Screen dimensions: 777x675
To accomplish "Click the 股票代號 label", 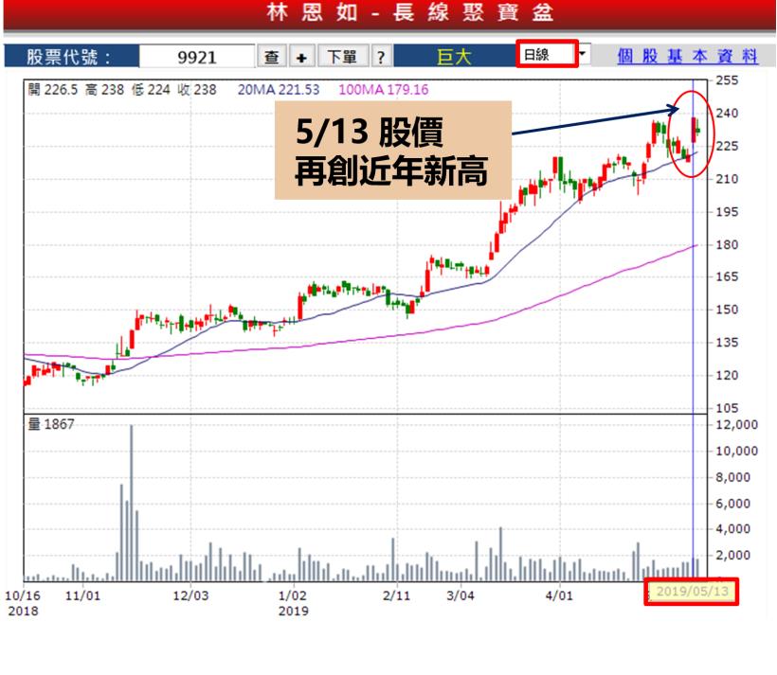I will click(x=68, y=57).
